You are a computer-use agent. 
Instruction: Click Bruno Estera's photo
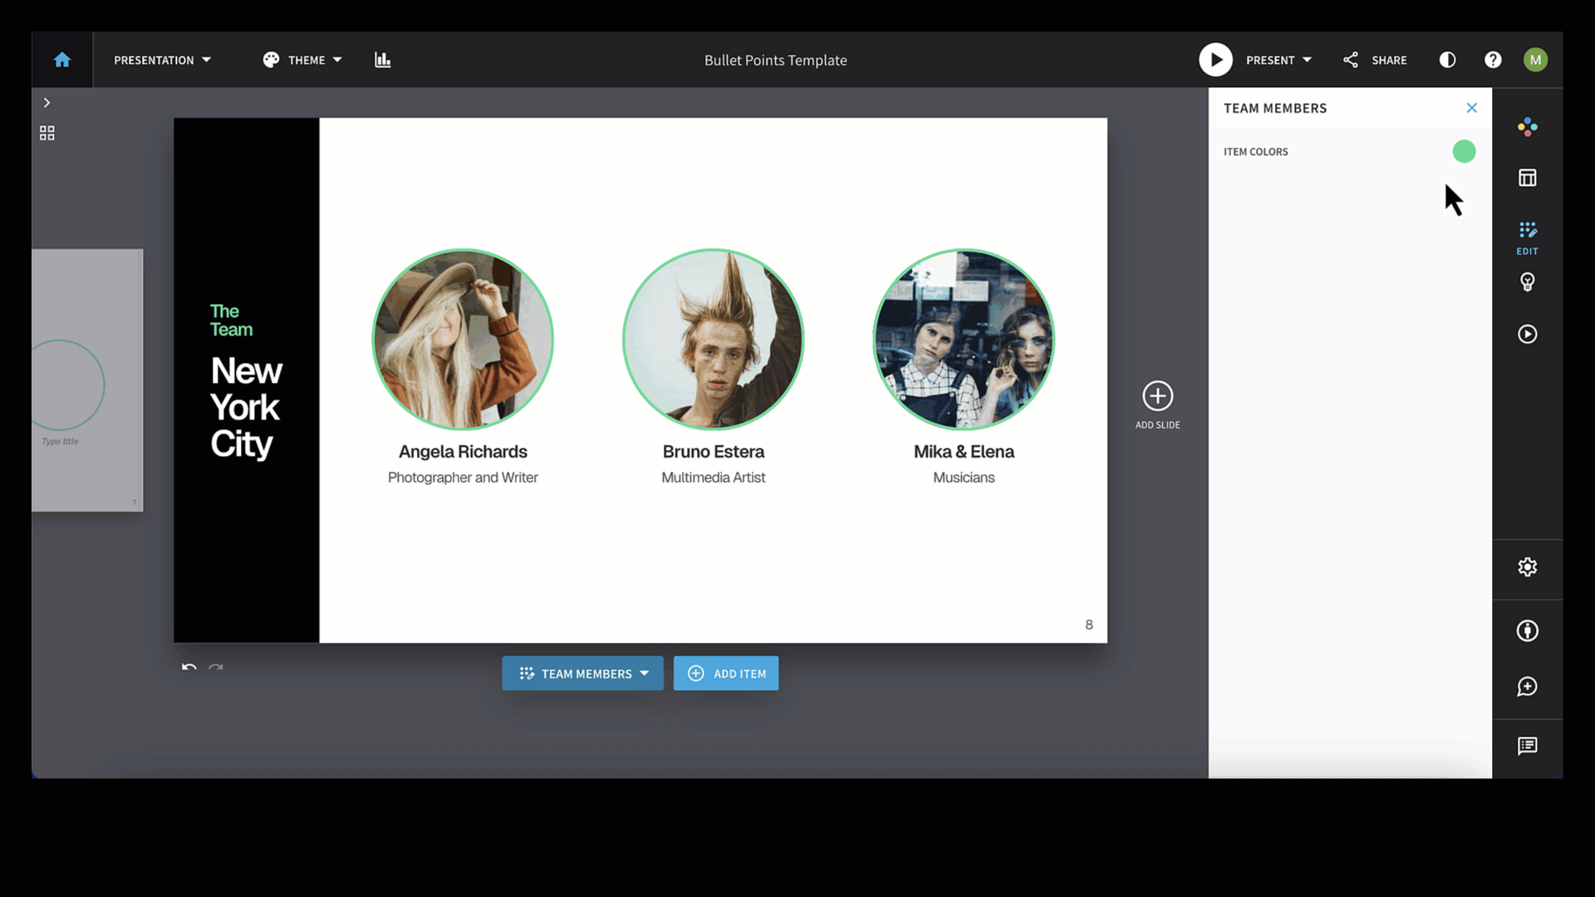click(x=713, y=339)
